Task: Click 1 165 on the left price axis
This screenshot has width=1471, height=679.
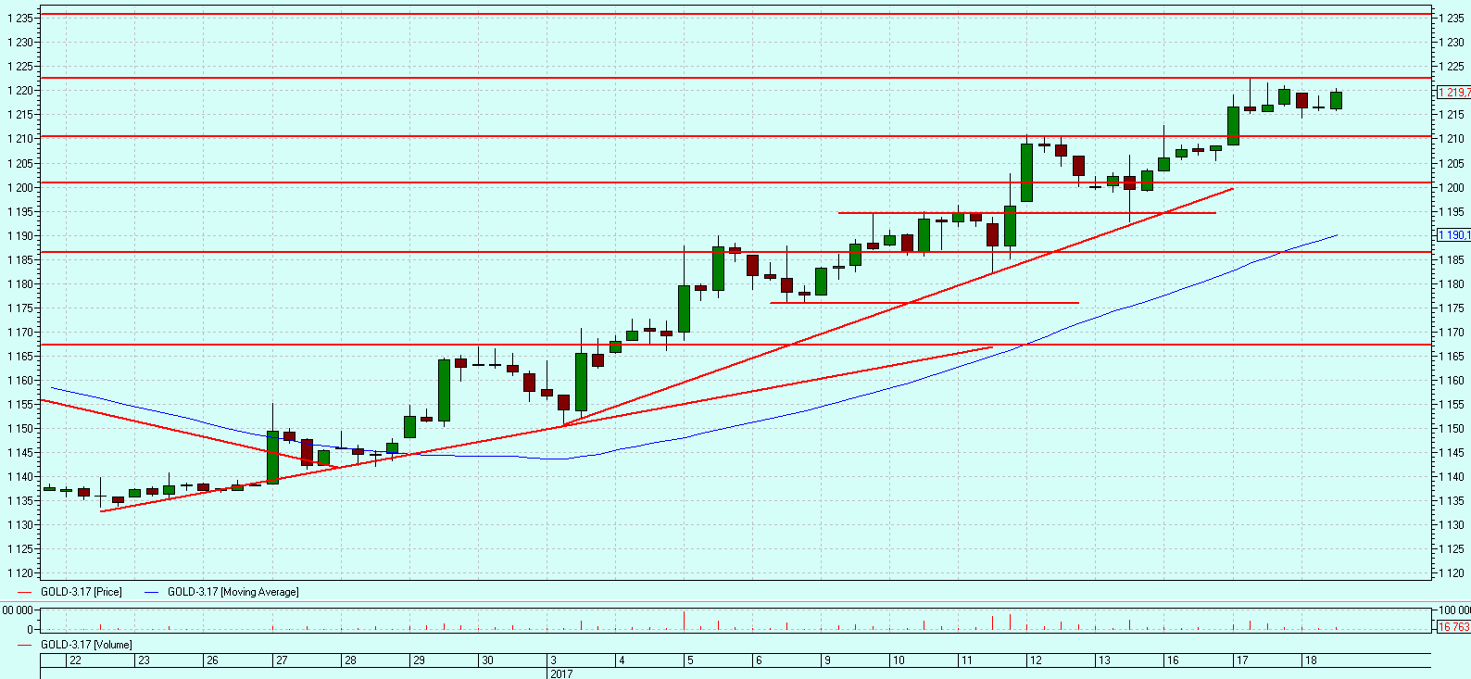Action: point(19,356)
